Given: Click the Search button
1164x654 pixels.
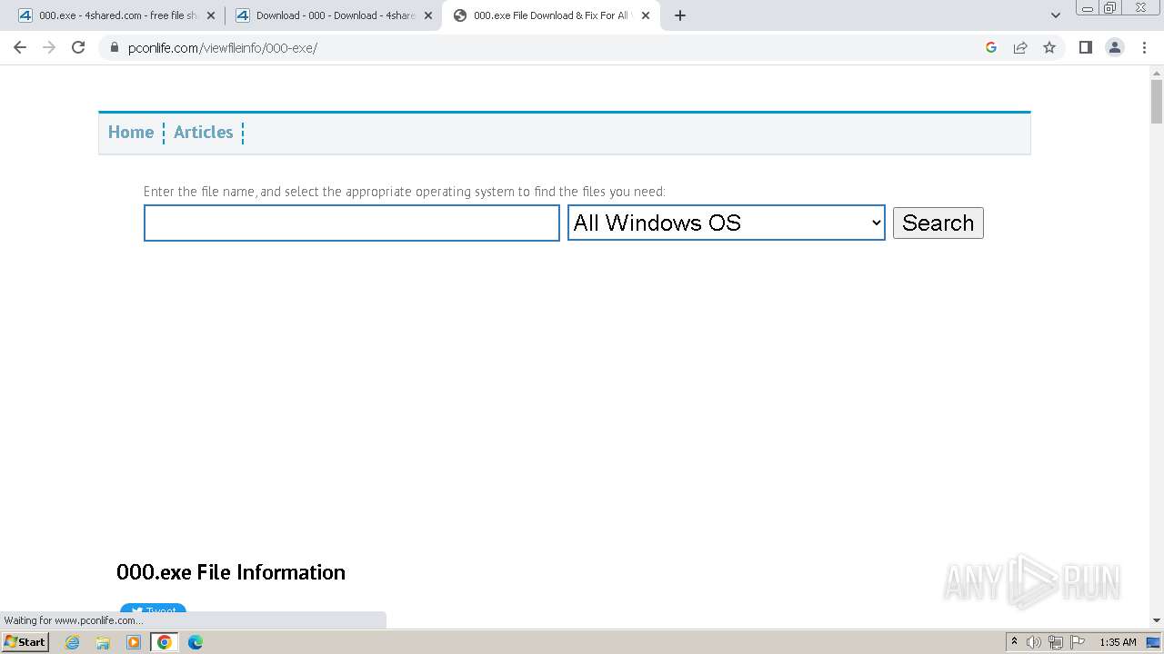Looking at the screenshot, I should coord(938,223).
